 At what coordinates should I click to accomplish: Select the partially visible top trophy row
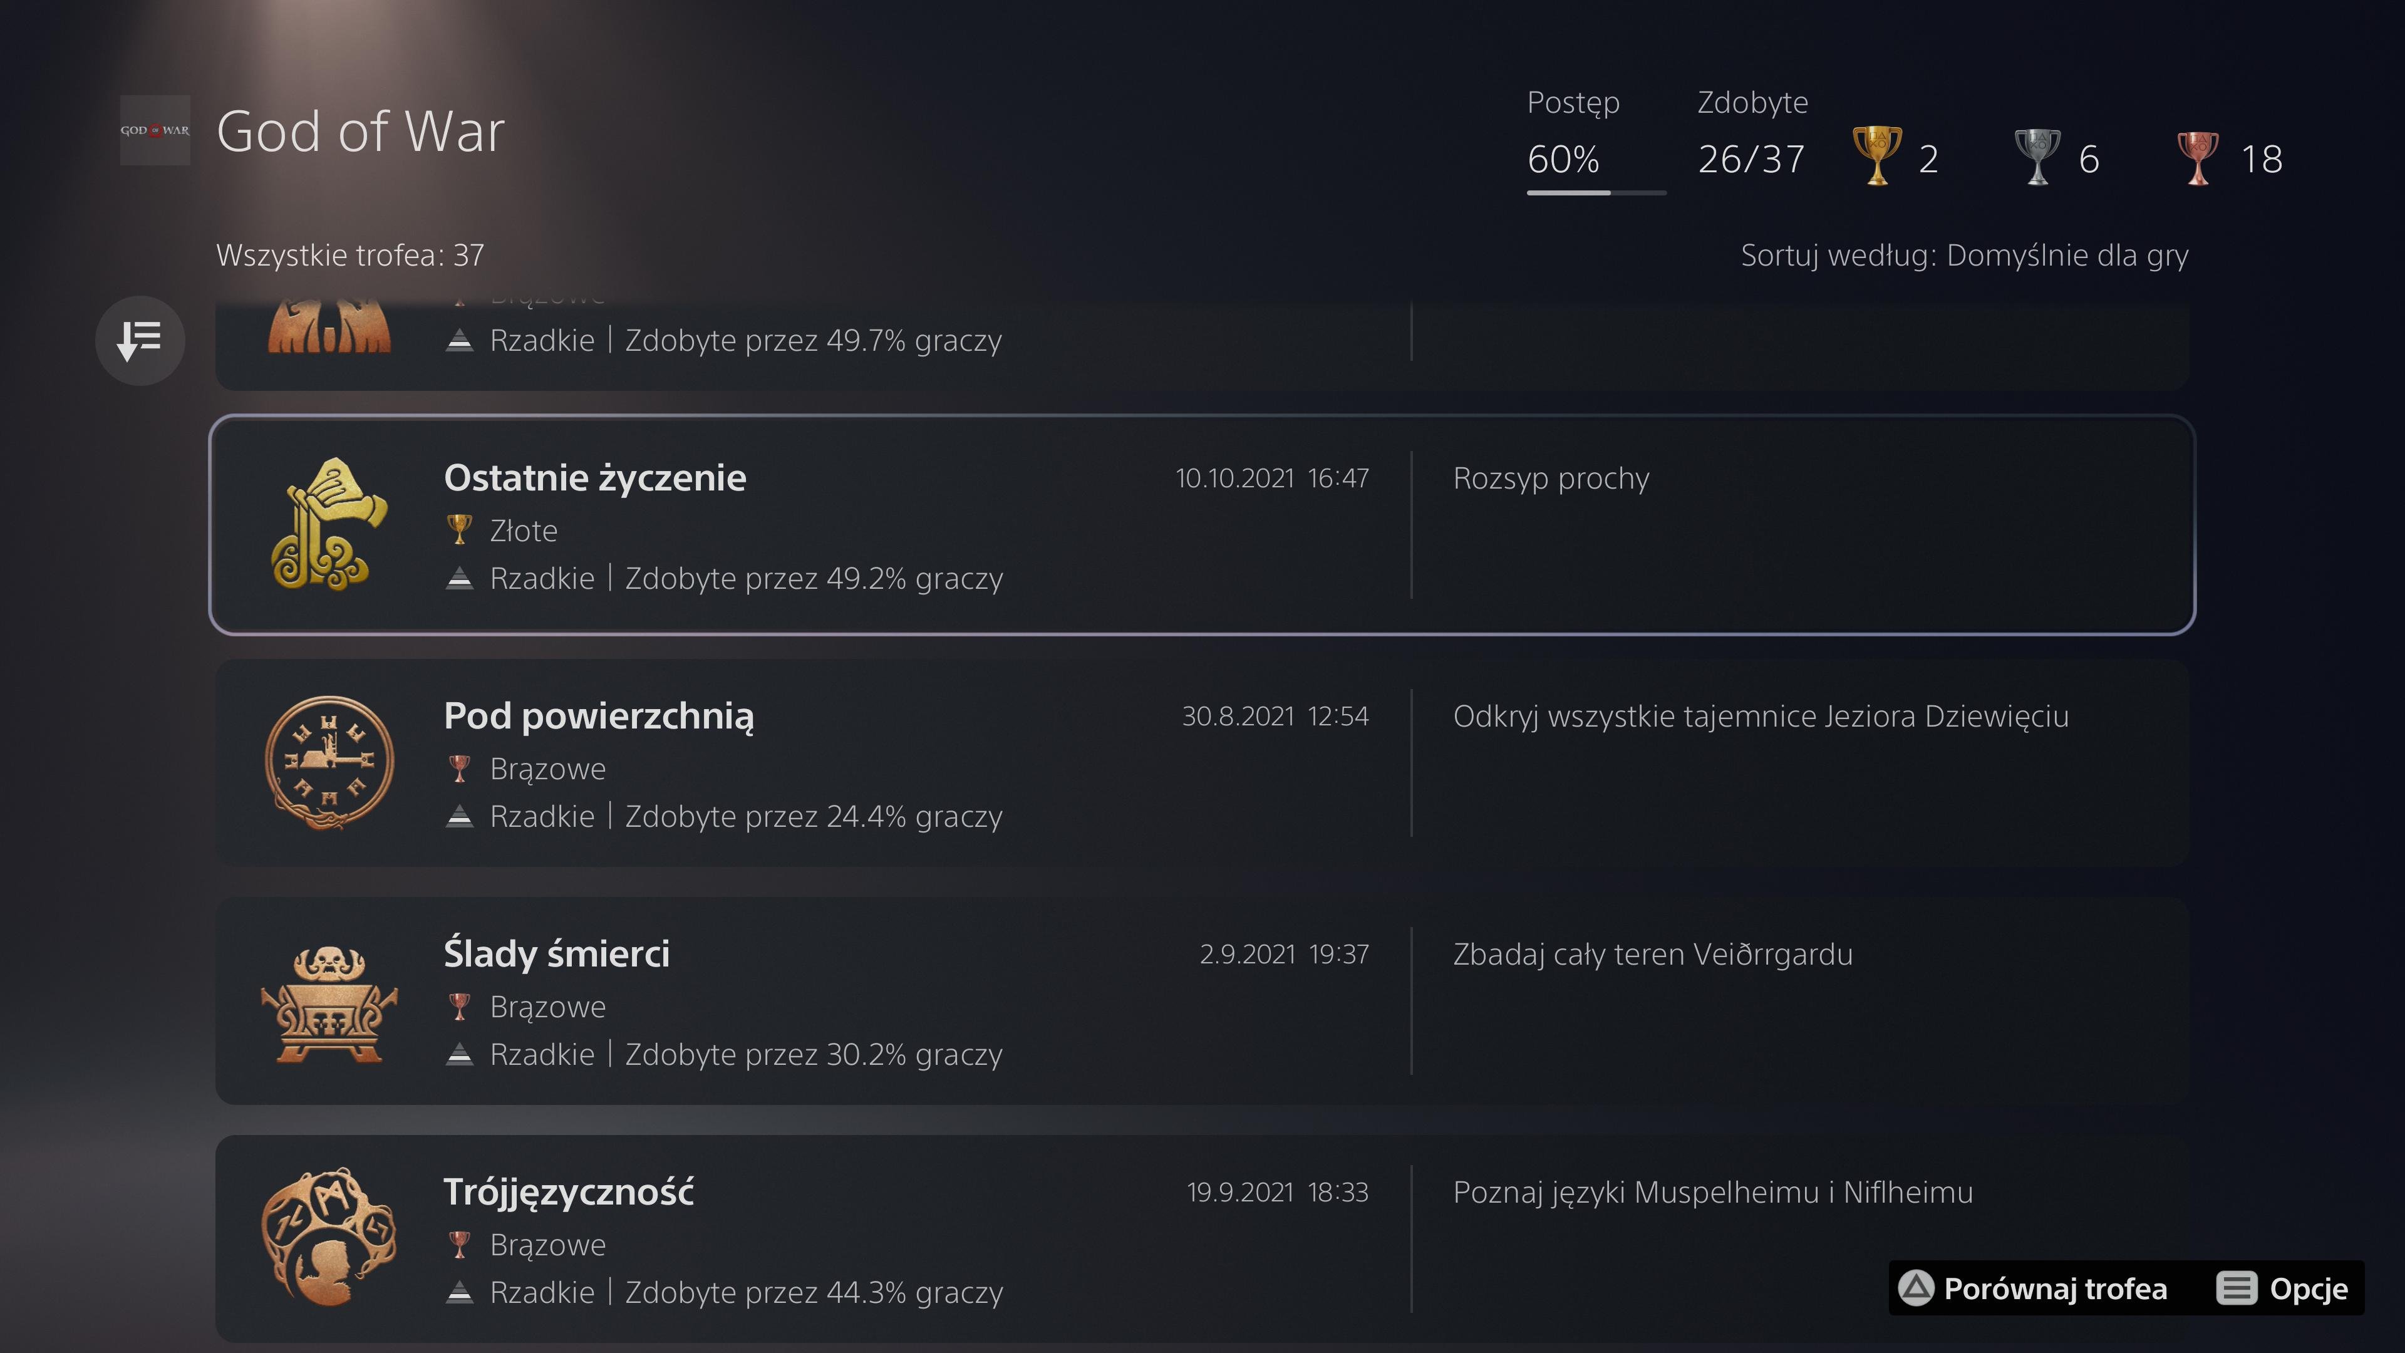click(1202, 345)
